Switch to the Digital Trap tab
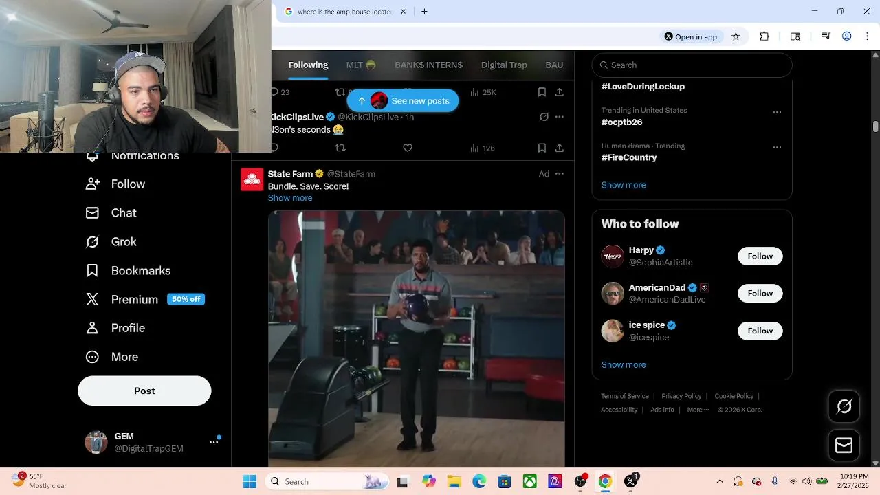The image size is (880, 495). point(504,65)
